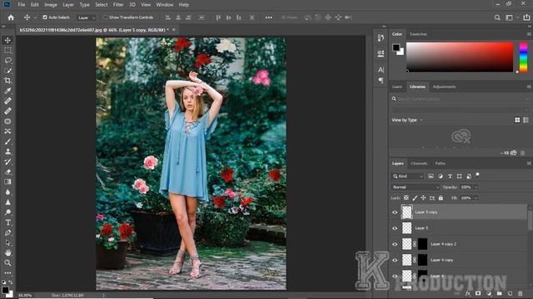Switch to the Swatches tab

(418, 34)
